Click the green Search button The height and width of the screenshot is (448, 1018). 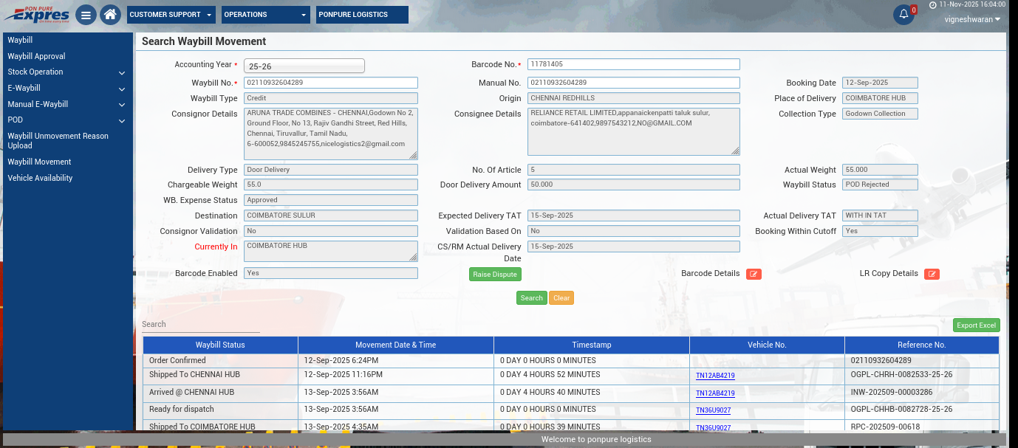point(531,298)
